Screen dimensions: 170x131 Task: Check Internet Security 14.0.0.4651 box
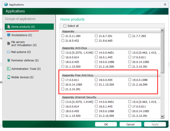coord(96,102)
